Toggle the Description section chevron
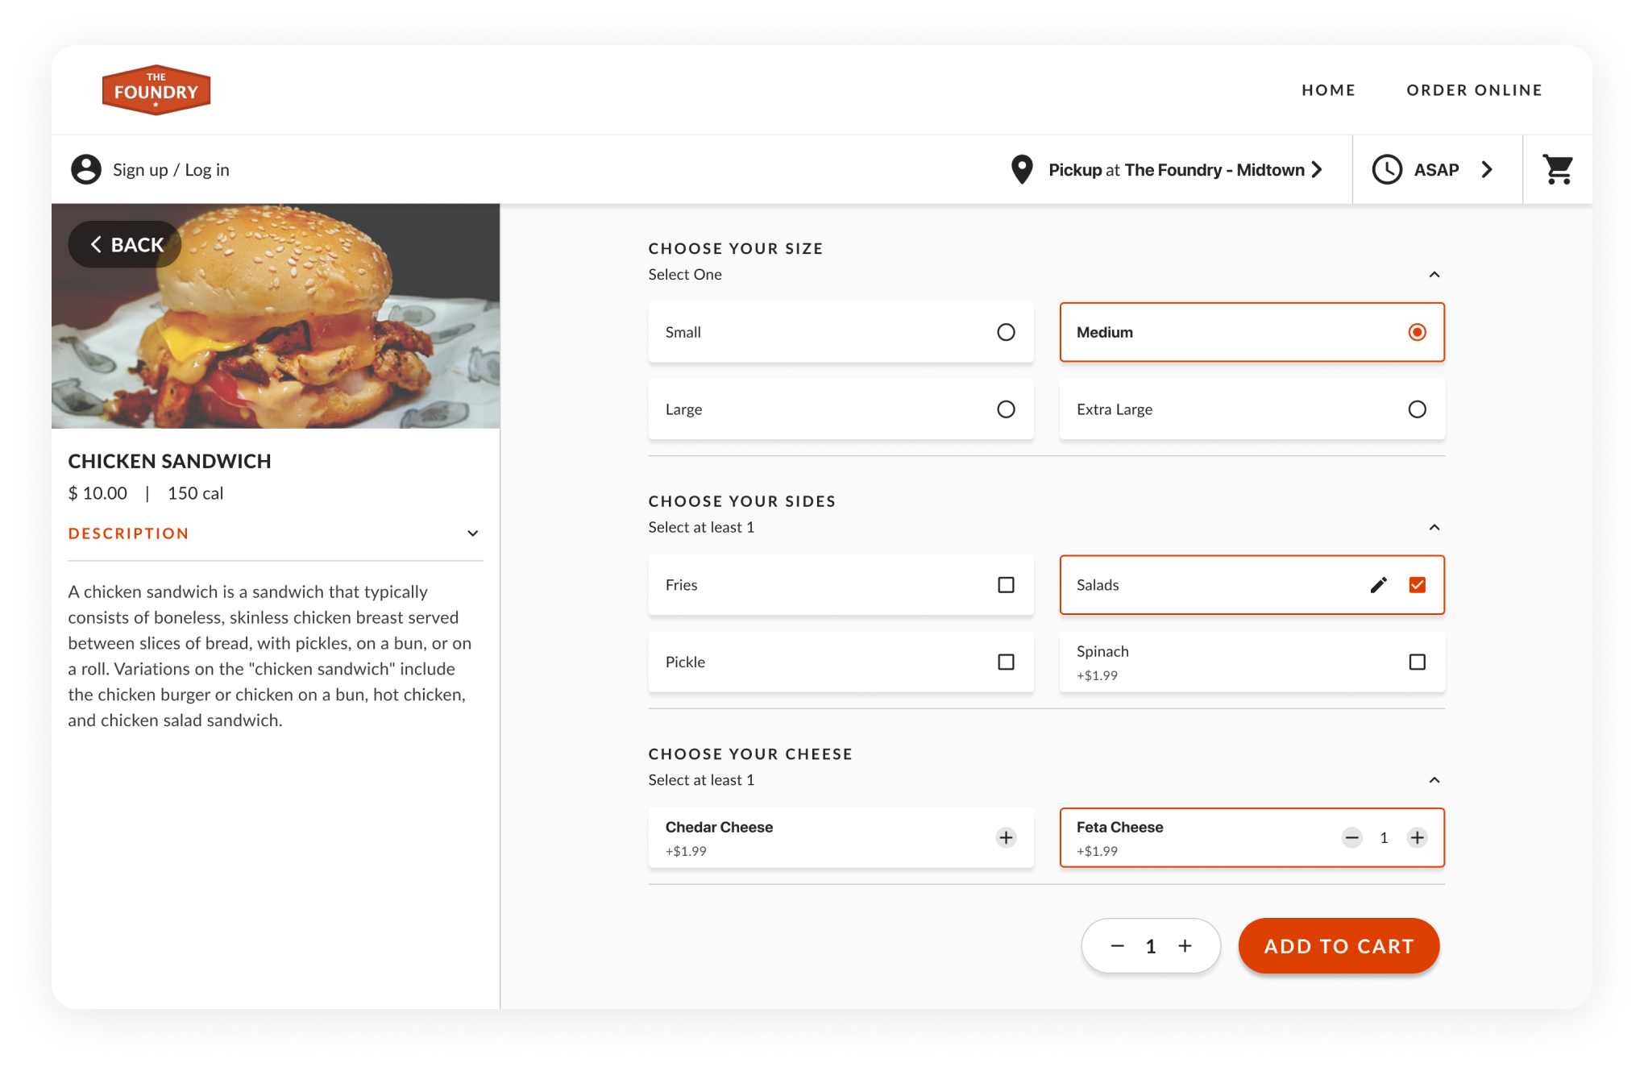Image resolution: width=1644 pixels, height=1067 pixels. point(473,533)
